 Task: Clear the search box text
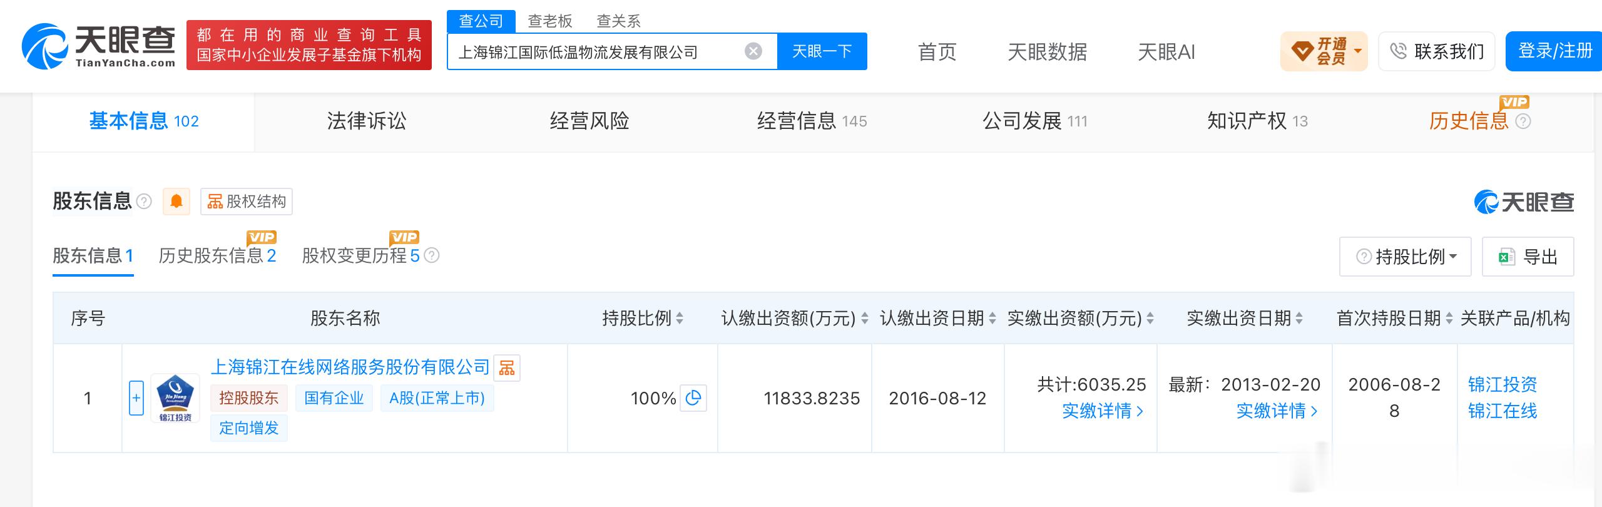pos(753,51)
